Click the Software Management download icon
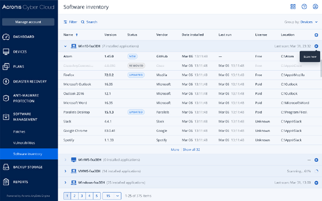 click(x=6, y=117)
